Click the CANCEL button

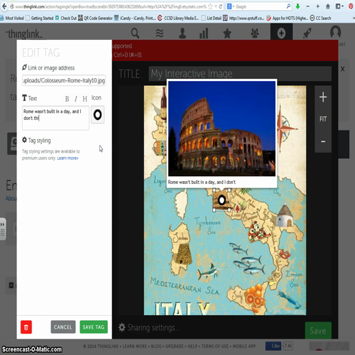(x=63, y=327)
